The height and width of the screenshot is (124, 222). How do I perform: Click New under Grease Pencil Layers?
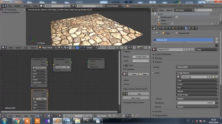click(x=138, y=94)
